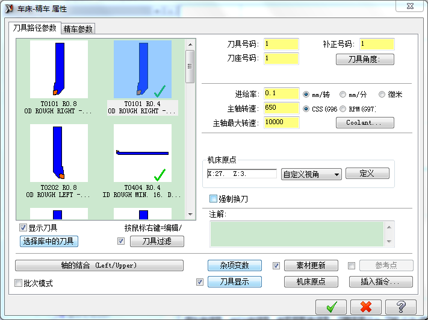Image resolution: width=428 pixels, height=320 pixels.
Task: Click the bottom 机床原点 button
Action: click(x=311, y=282)
